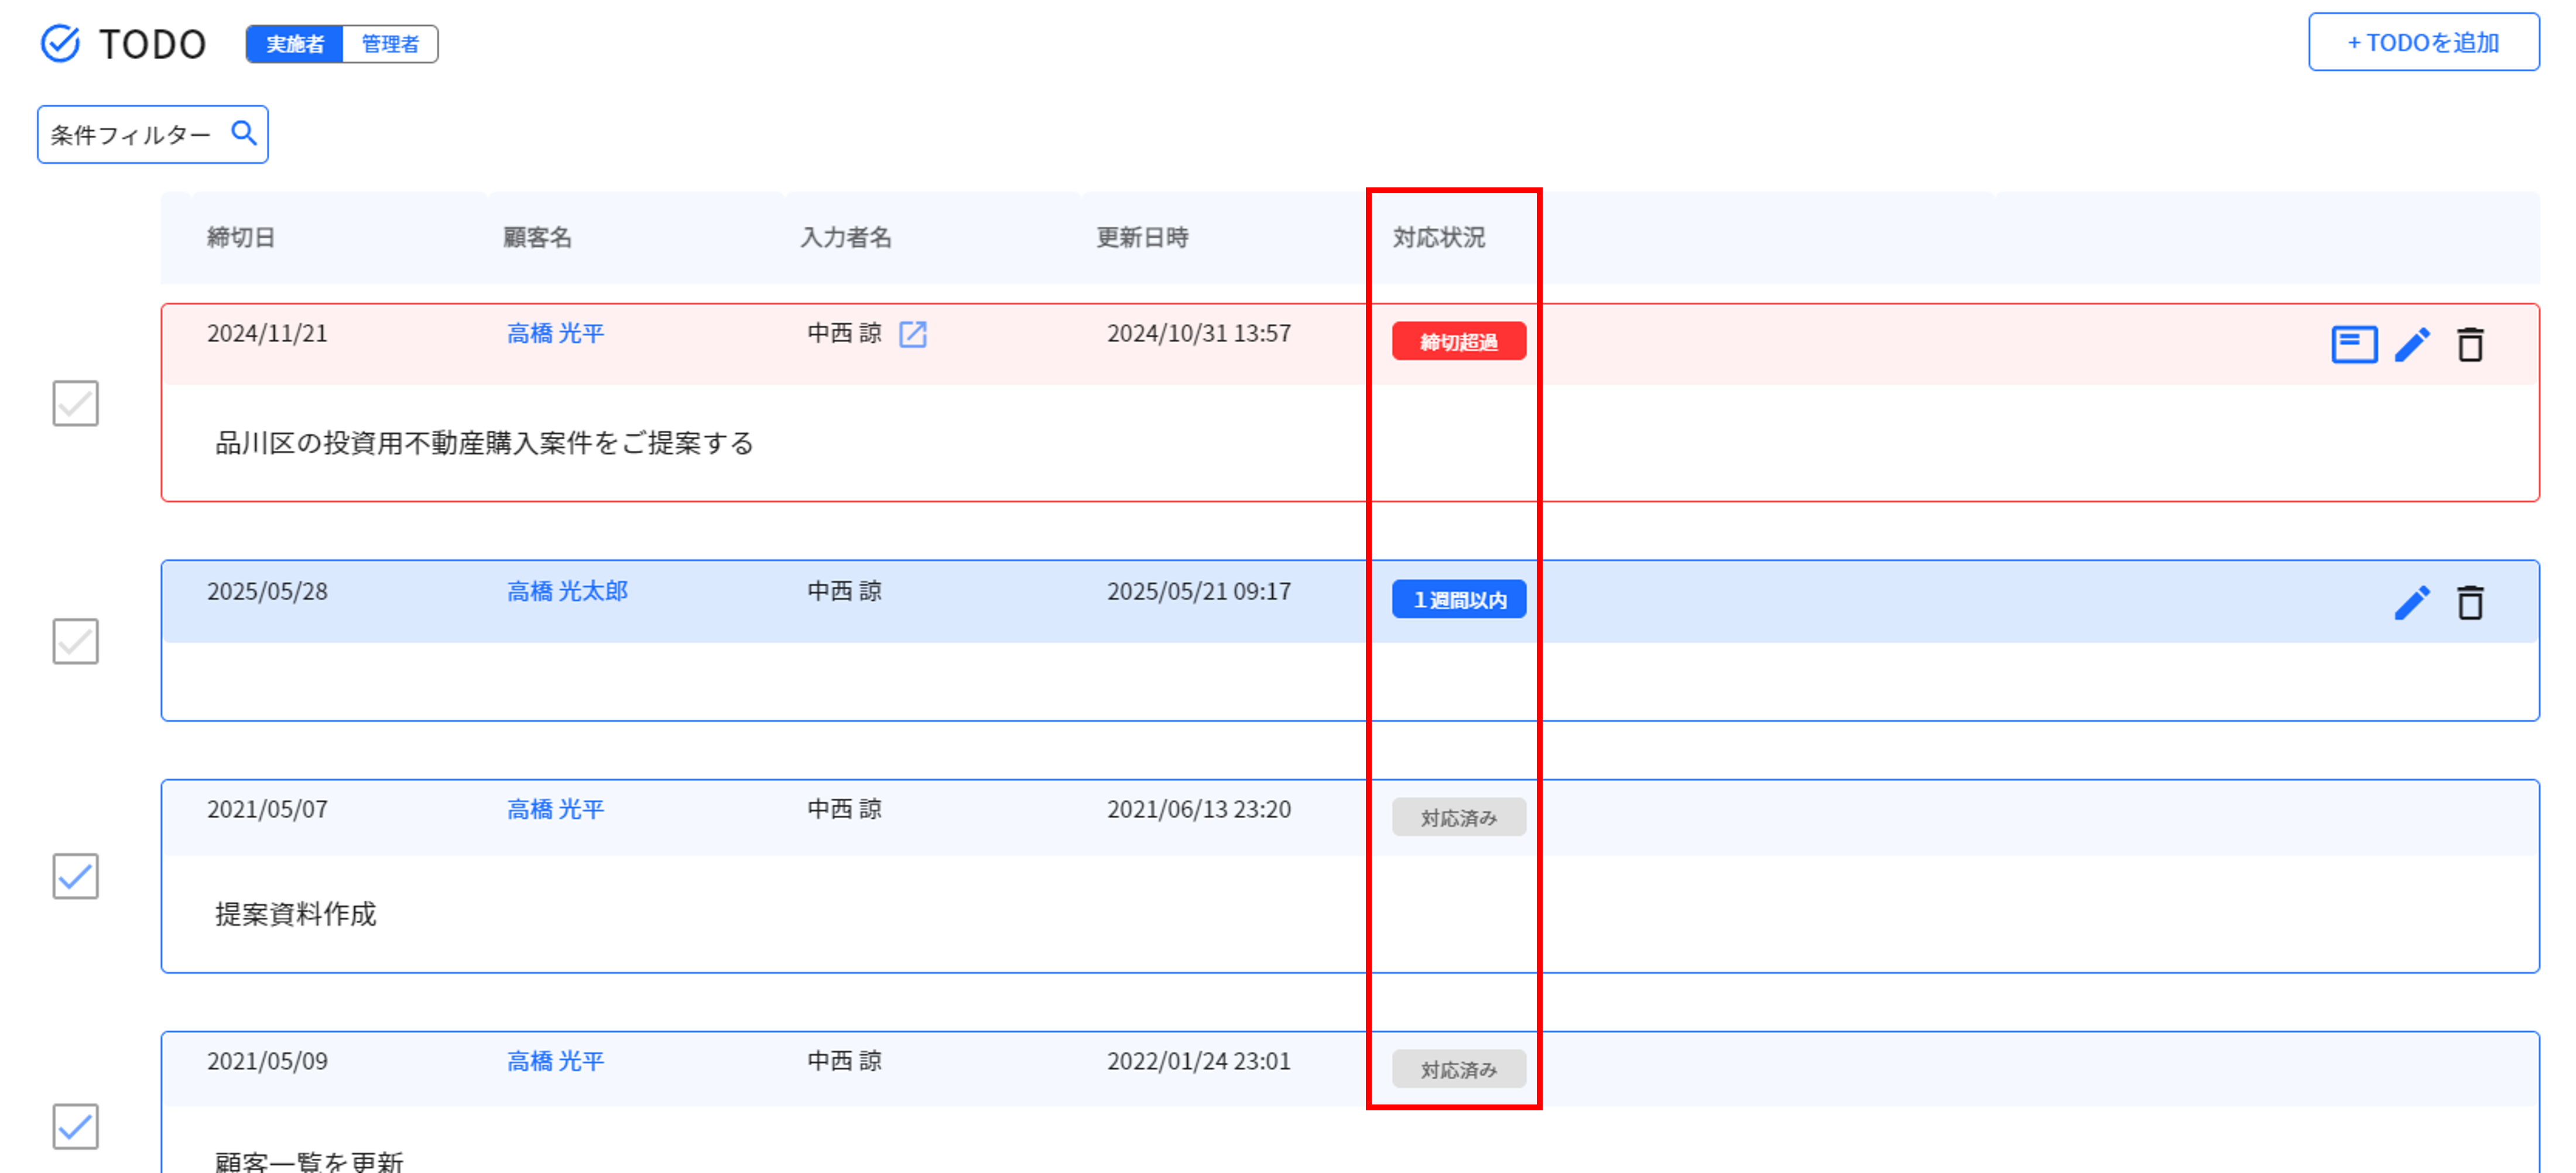The height and width of the screenshot is (1173, 2576).
Task: Select the 実施者 tab
Action: (x=295, y=44)
